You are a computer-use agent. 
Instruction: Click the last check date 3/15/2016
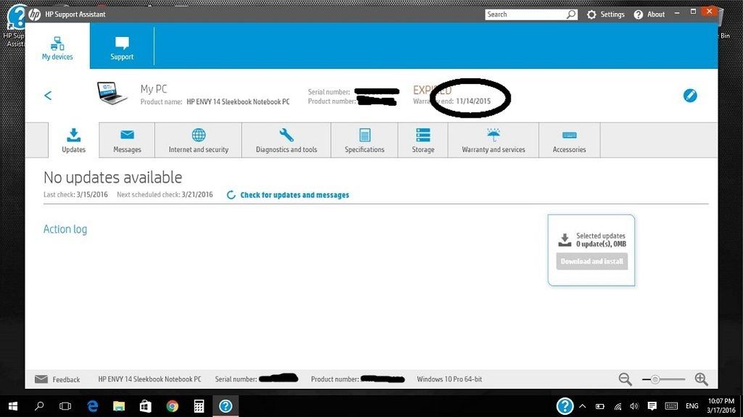point(92,195)
